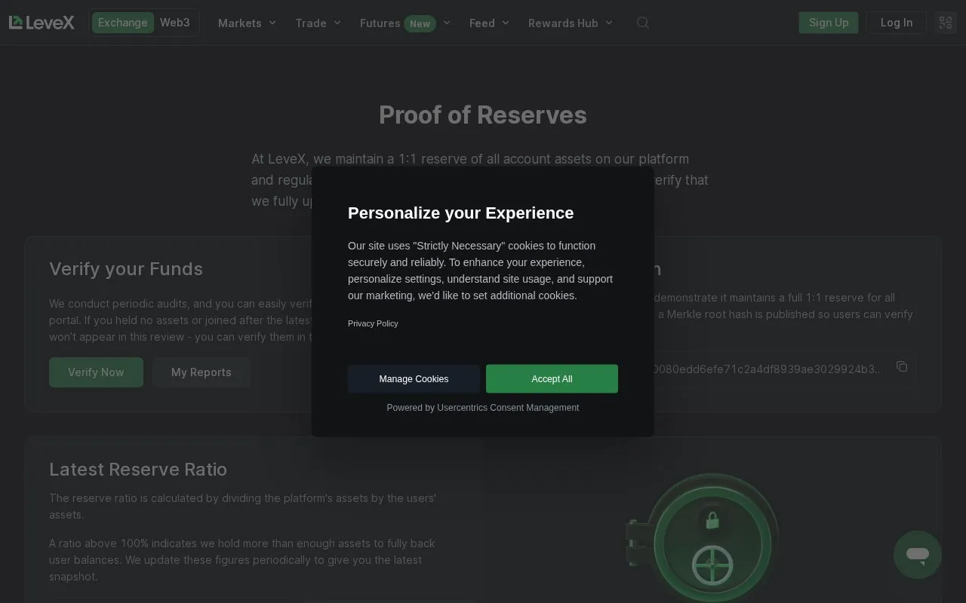Switch to Exchange mode
Image resolution: width=966 pixels, height=603 pixels.
(123, 23)
